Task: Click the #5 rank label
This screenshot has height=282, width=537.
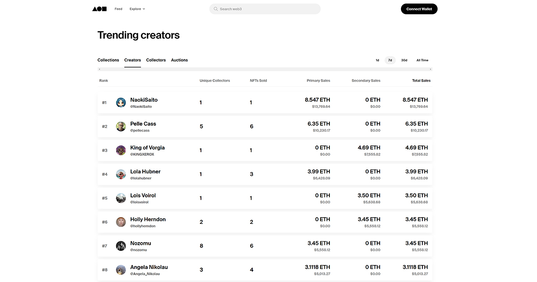Action: (105, 198)
